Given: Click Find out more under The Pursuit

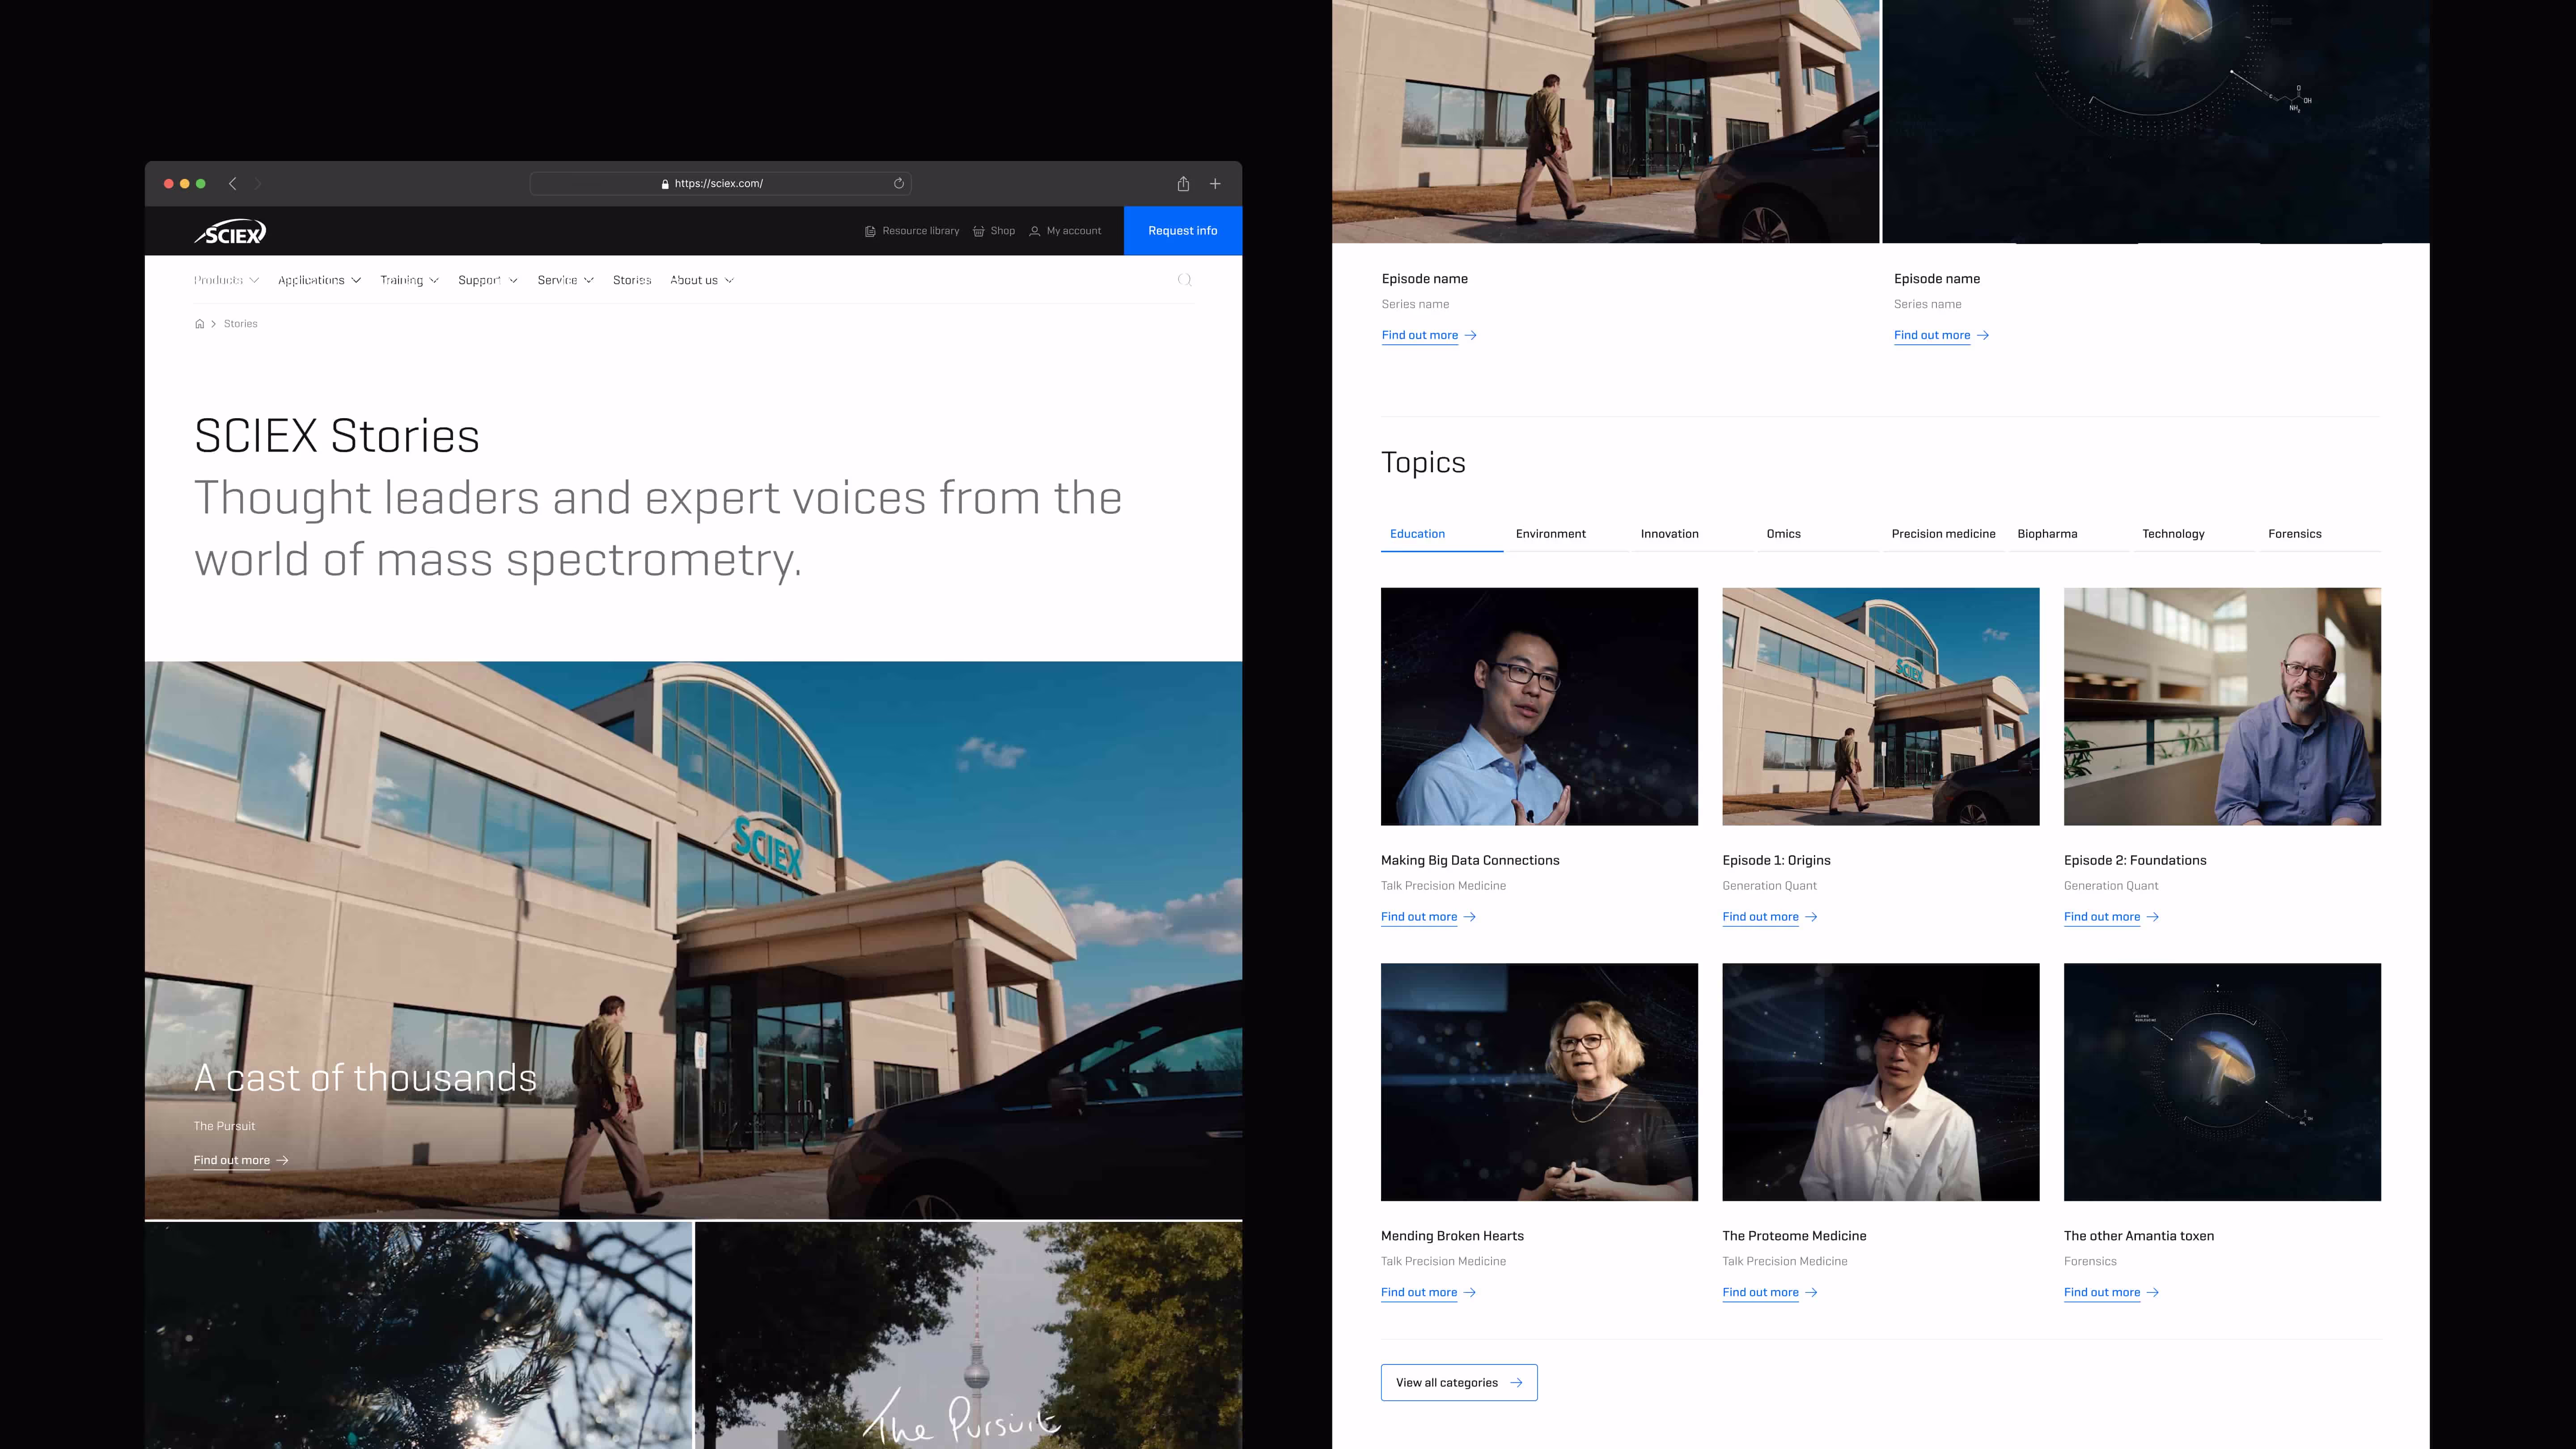Looking at the screenshot, I should [x=241, y=1161].
